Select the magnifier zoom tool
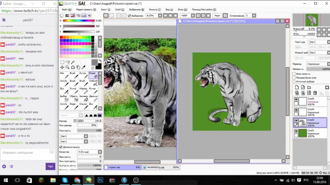This screenshot has height=185, width=330. click(67, 67)
